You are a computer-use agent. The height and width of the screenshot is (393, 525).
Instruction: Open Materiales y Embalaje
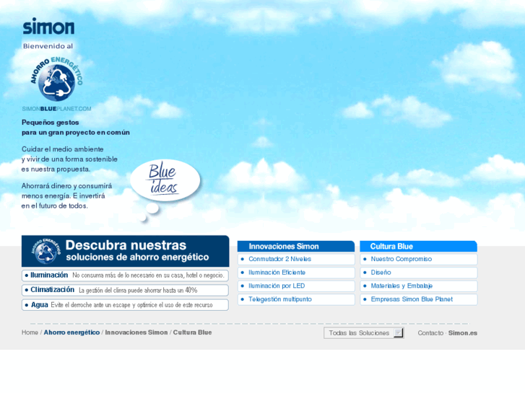tap(419, 286)
